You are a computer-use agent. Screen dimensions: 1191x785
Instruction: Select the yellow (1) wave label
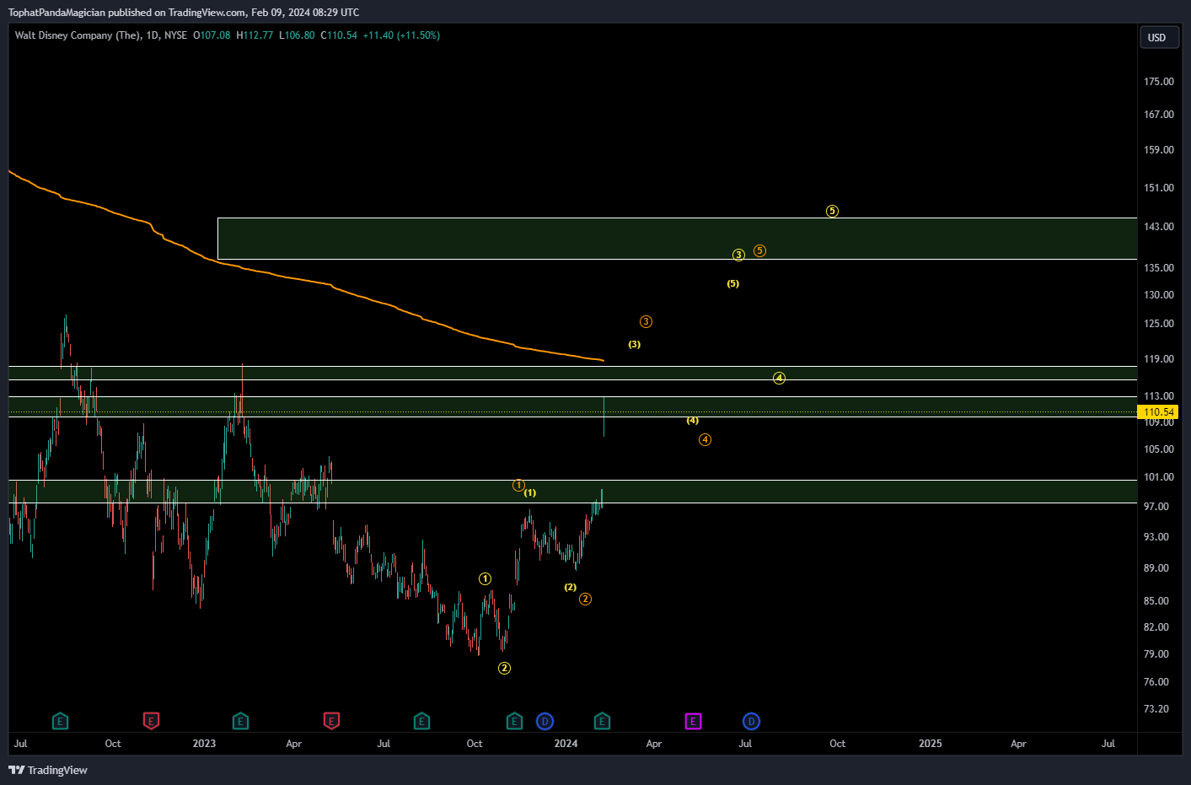click(x=530, y=492)
